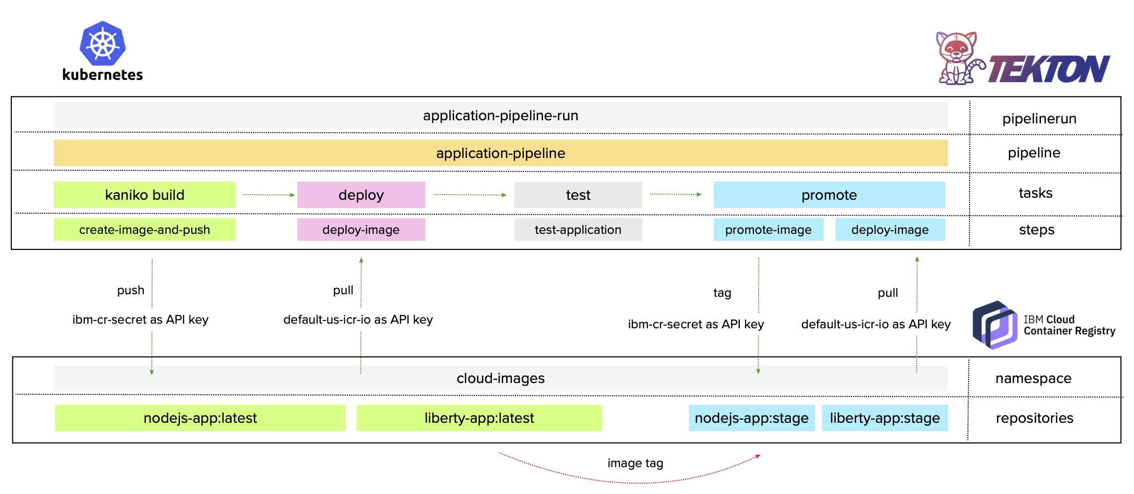Select the nodejs-app:latest repository
This screenshot has height=494, width=1134.
click(x=200, y=418)
